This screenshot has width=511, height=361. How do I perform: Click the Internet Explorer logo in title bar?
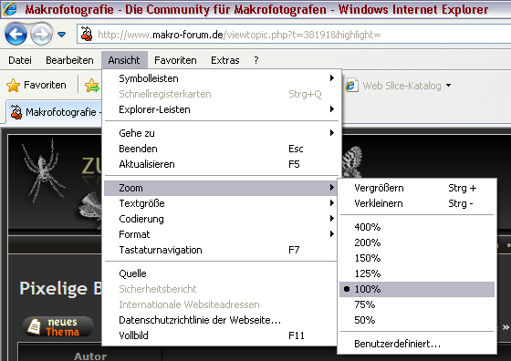click(x=10, y=9)
